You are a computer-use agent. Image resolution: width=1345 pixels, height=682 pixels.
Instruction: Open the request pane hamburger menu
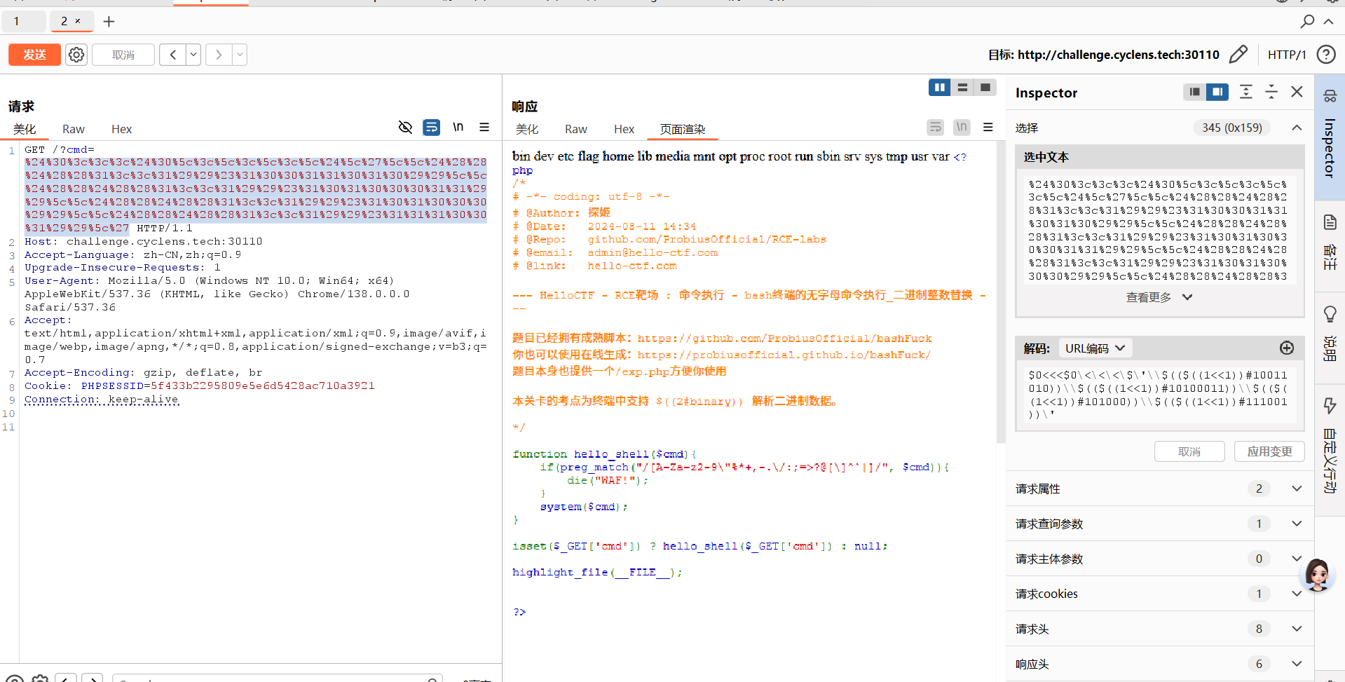point(484,128)
